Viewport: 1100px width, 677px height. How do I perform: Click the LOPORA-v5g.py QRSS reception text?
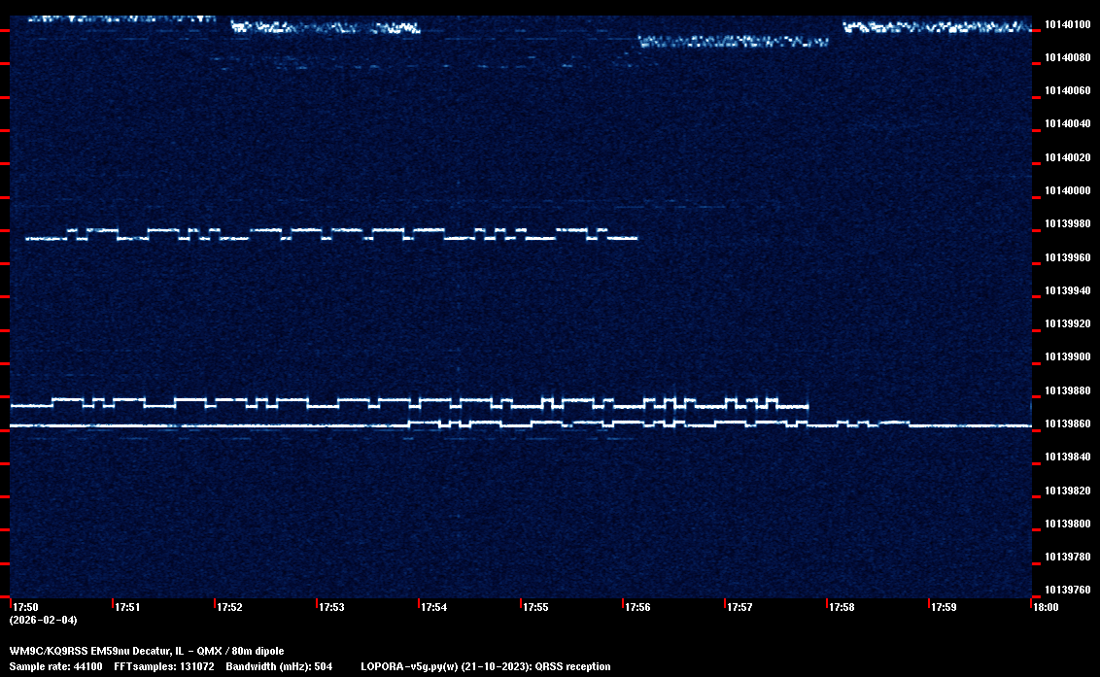pos(485,666)
